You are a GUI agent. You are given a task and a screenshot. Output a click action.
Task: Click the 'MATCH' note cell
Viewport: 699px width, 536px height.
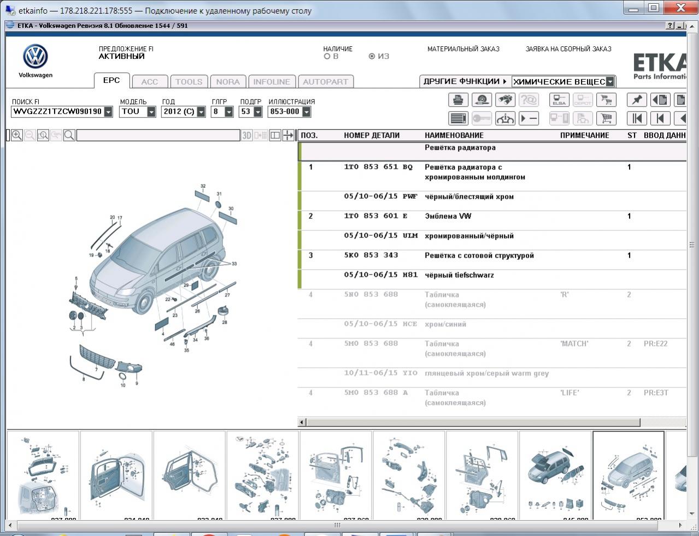coord(574,344)
